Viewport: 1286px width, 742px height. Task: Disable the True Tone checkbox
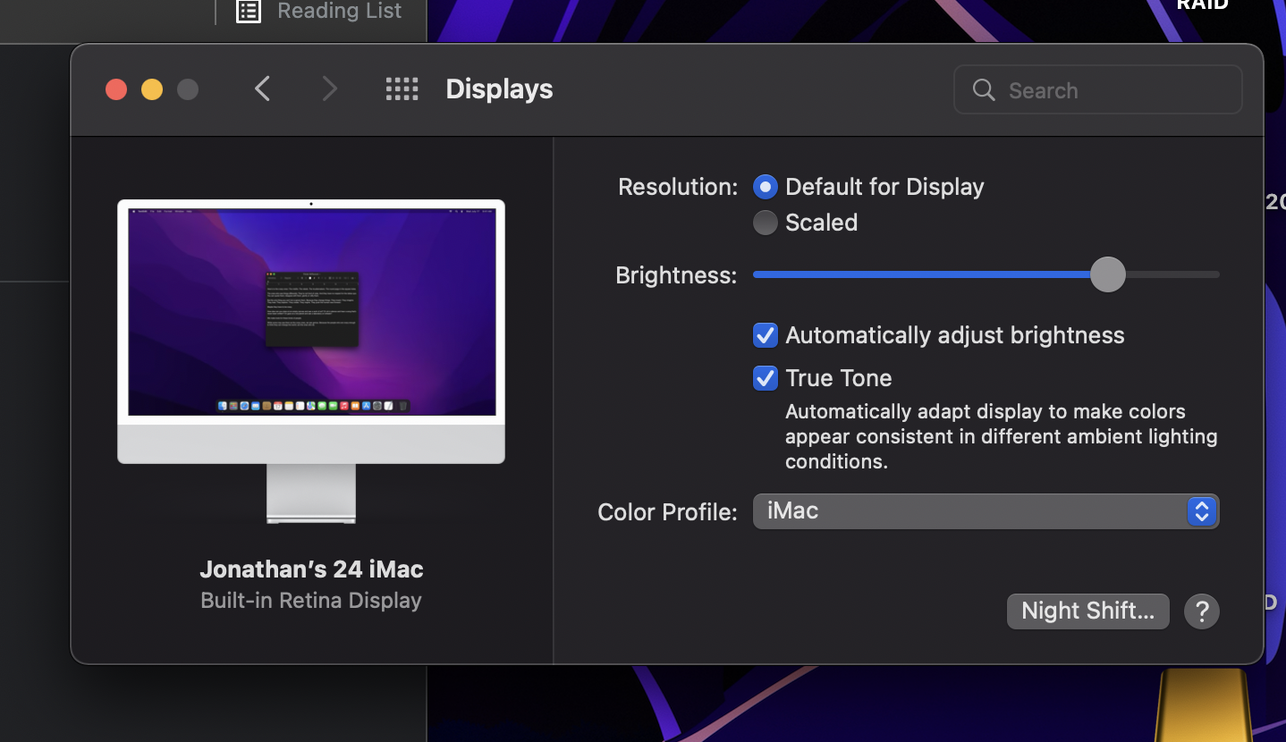coord(766,378)
